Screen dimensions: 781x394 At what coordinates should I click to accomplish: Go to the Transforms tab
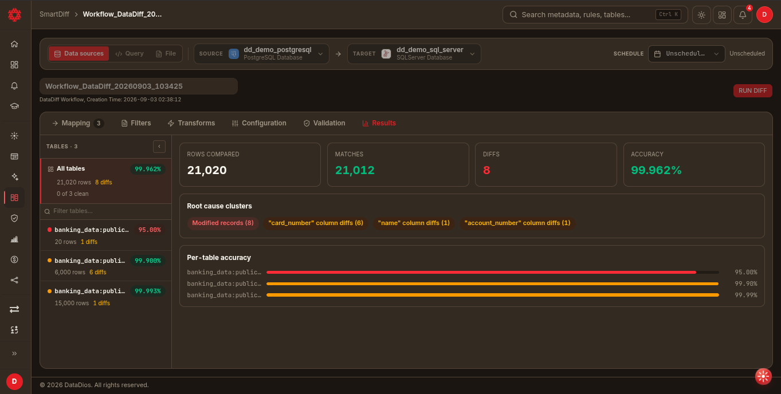point(191,123)
